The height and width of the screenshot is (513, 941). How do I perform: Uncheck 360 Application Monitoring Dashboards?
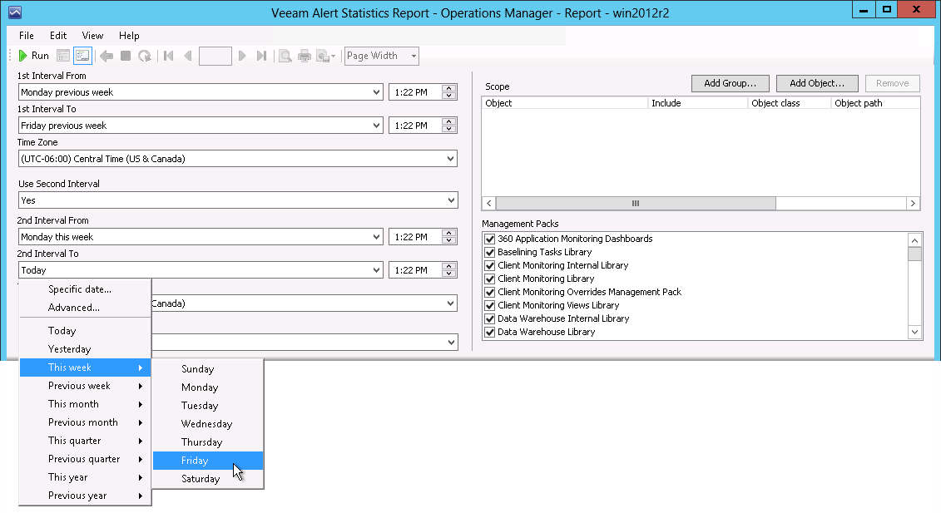[x=490, y=239]
